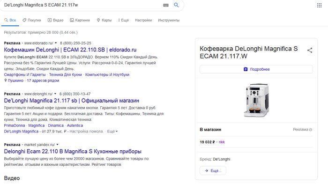Open PrimaDonna sitelink
The width and height of the screenshot is (328, 184).
(15, 125)
